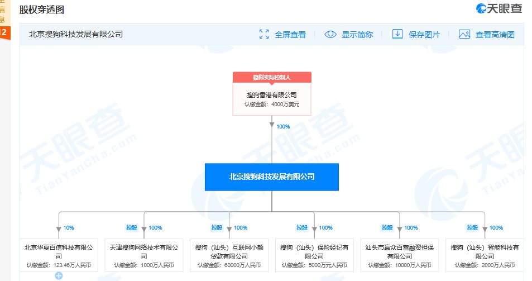Image resolution: width=532 pixels, height=281 pixels.
Task: Click 股权穿透图 section heading
Action: (42, 10)
